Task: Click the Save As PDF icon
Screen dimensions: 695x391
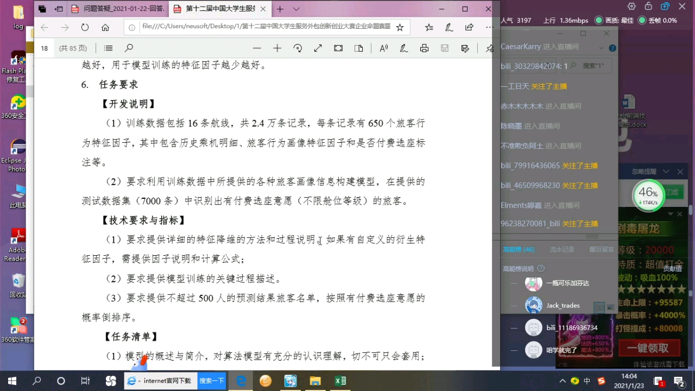Action: [465, 48]
